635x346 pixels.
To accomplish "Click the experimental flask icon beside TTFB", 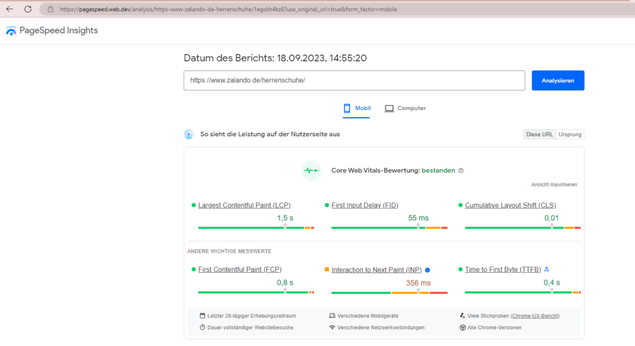I will pyautogui.click(x=547, y=269).
